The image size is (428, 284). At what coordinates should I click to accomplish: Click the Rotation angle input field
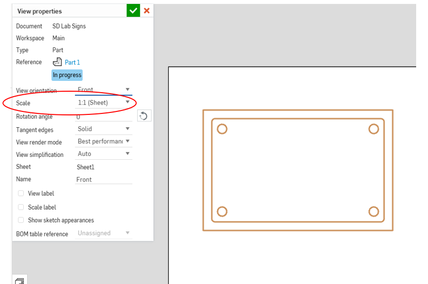104,117
